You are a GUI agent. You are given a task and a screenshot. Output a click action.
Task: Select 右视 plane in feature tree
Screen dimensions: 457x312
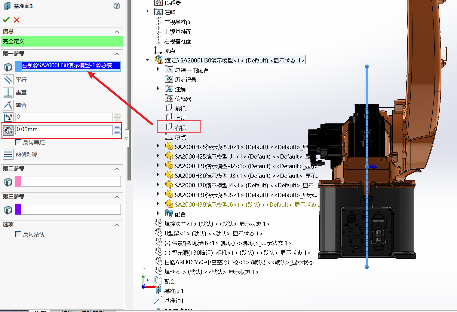(x=180, y=128)
